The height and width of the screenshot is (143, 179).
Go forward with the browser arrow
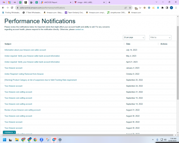point(8,8)
